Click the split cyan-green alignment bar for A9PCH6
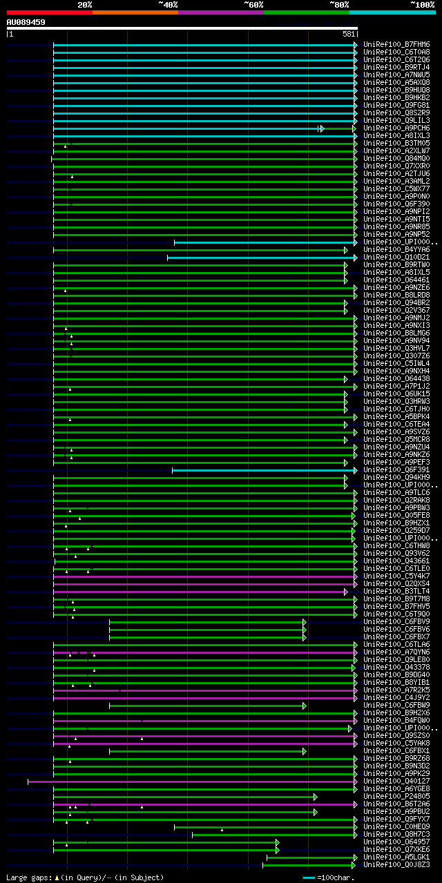The height and width of the screenshot is (883, 442). [x=204, y=128]
